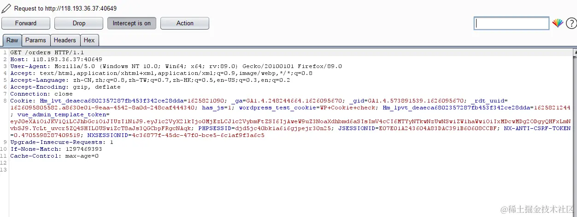Open the Action menu button
This screenshot has height=217, width=577.
(x=185, y=23)
